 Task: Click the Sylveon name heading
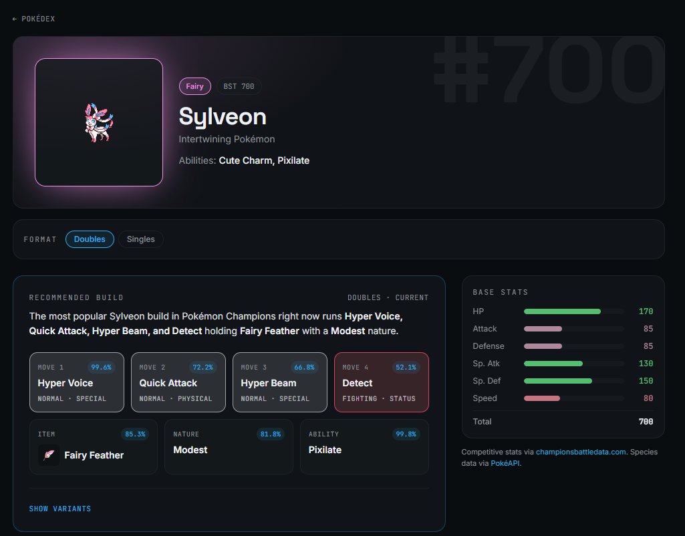point(223,116)
